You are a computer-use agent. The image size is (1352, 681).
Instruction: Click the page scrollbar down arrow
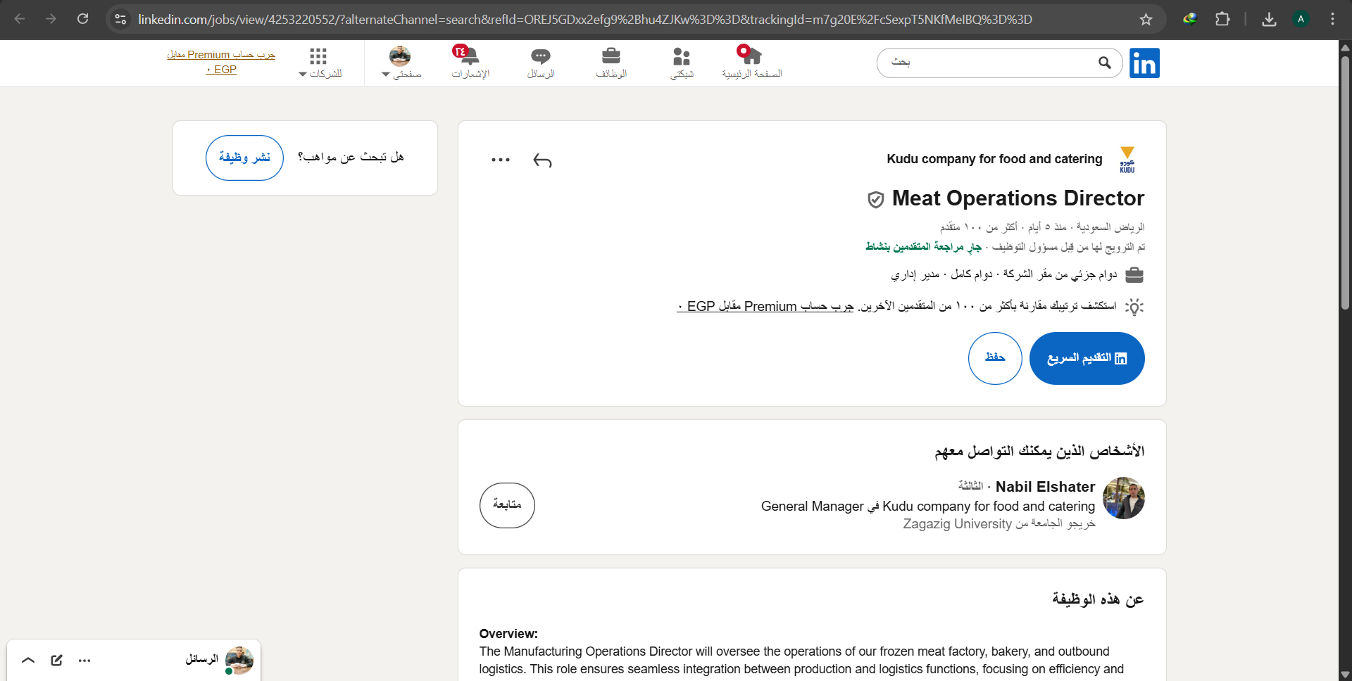tap(1345, 675)
